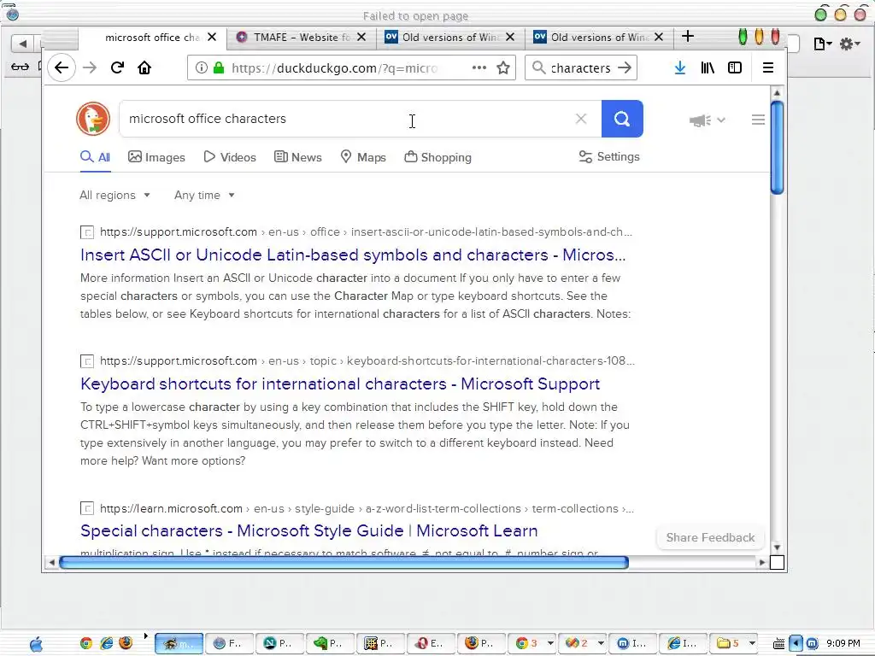875x656 pixels.
Task: Click the horizontal scrollbar thumb
Action: click(x=344, y=562)
